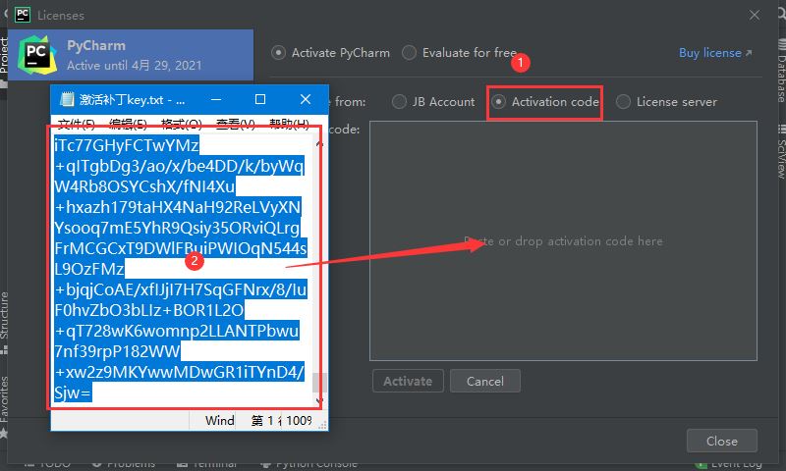Screen dimensions: 786x471
Task: Click the final line 'Sjw=' in Notepad
Action: pyautogui.click(x=73, y=392)
